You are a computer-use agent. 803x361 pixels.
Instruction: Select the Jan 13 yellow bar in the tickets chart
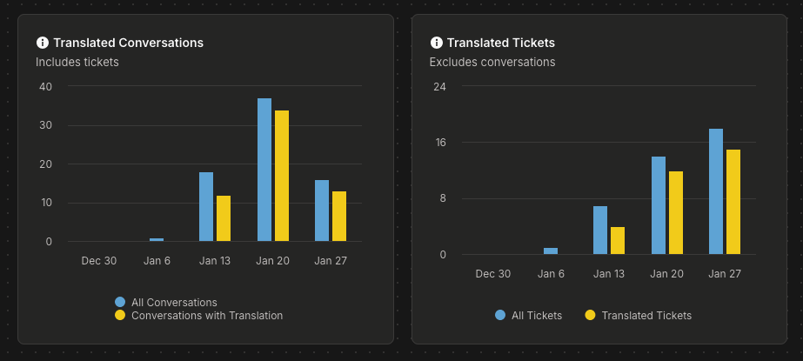tap(618, 241)
